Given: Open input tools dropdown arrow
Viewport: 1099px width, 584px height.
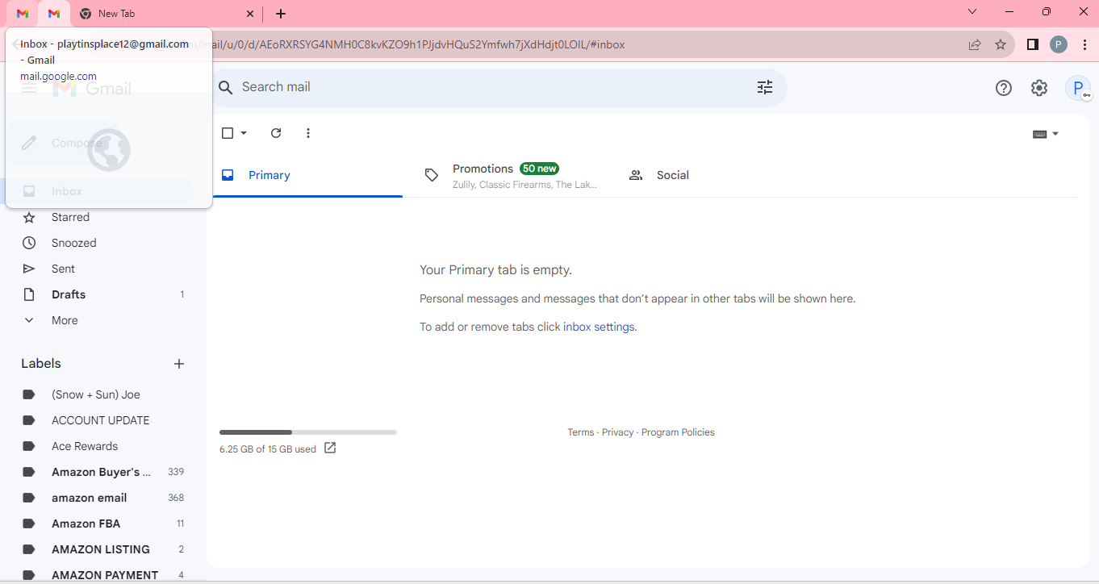Looking at the screenshot, I should click(1055, 134).
